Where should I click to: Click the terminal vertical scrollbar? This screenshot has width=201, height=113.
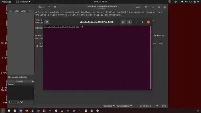coord(151,58)
